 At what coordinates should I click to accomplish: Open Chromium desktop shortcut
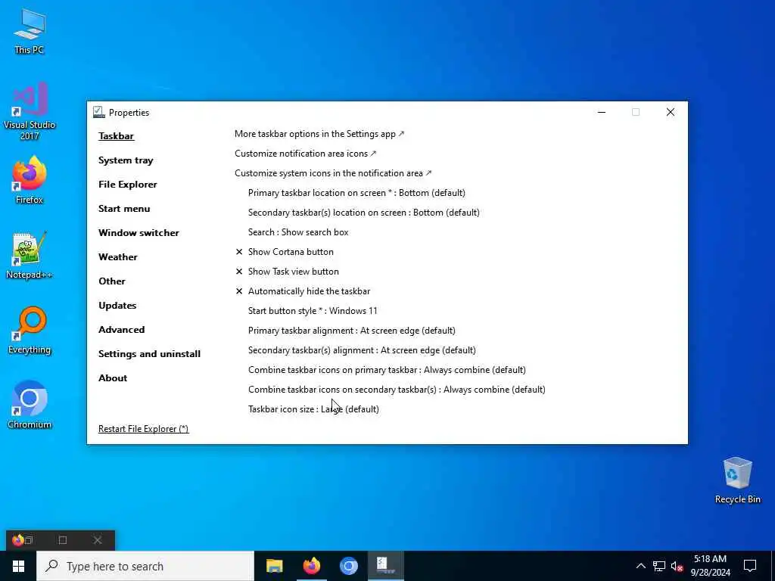30,405
